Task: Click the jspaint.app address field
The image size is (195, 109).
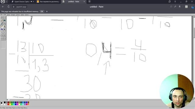Action: (x=21, y=7)
